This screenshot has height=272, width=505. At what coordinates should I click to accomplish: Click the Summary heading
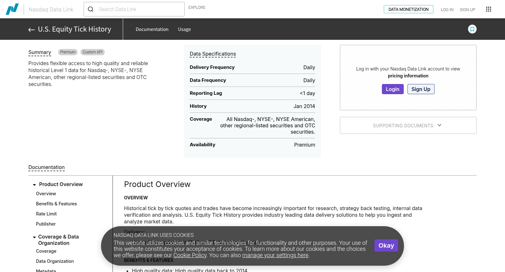pyautogui.click(x=40, y=52)
